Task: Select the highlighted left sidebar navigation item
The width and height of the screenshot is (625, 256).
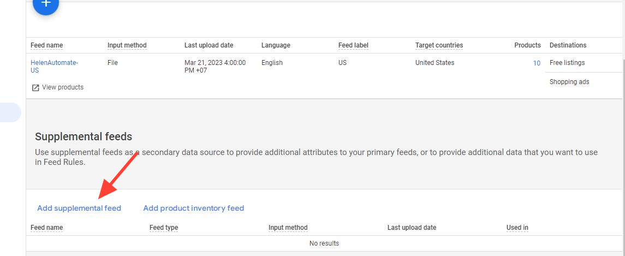Action: (10, 112)
